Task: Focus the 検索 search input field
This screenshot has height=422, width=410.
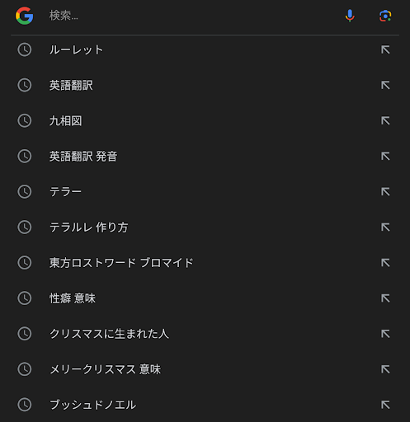Action: coord(192,16)
